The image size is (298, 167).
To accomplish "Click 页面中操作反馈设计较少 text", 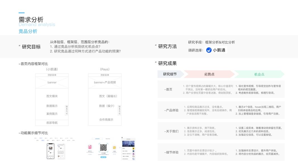I will point(201,151).
